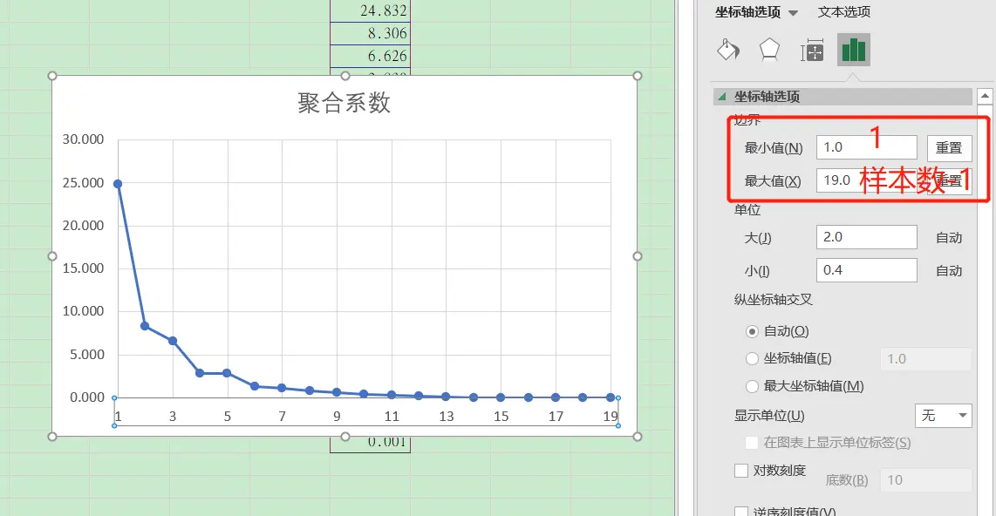Click the 30.000 vertical axis label
Image resolution: width=996 pixels, height=516 pixels.
click(x=83, y=139)
